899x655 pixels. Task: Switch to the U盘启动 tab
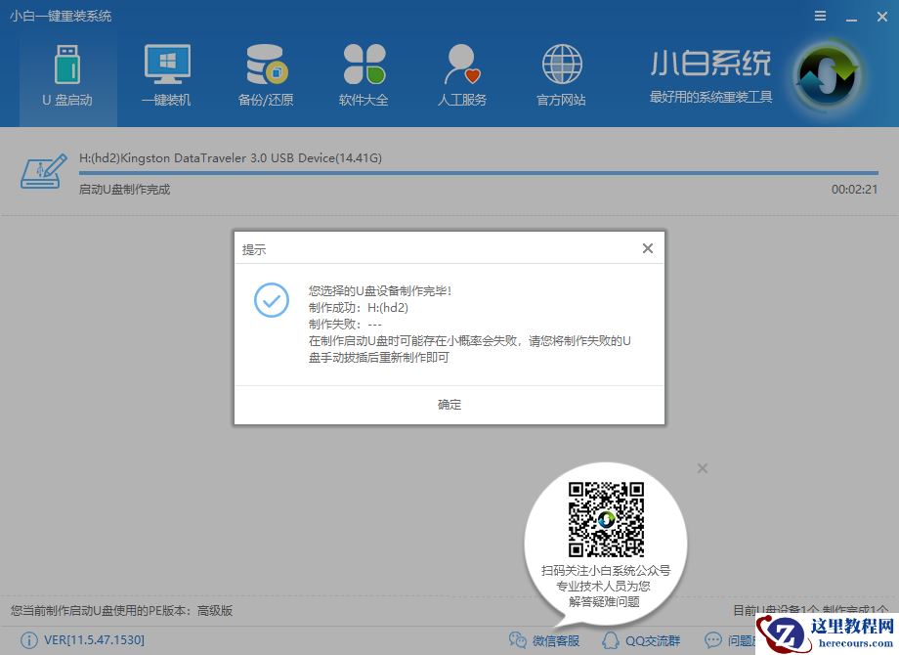pyautogui.click(x=67, y=73)
